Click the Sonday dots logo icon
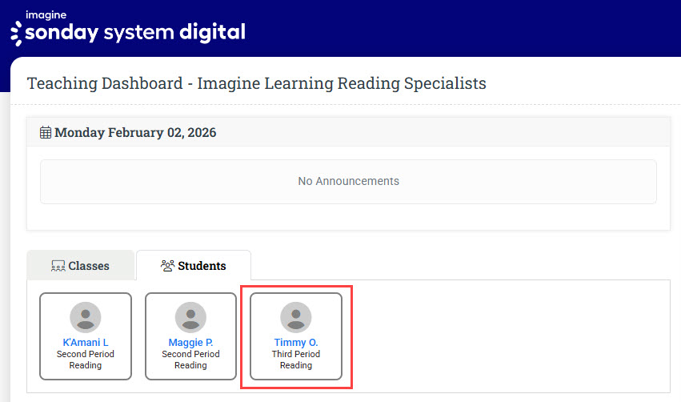681x402 pixels. pyautogui.click(x=17, y=34)
